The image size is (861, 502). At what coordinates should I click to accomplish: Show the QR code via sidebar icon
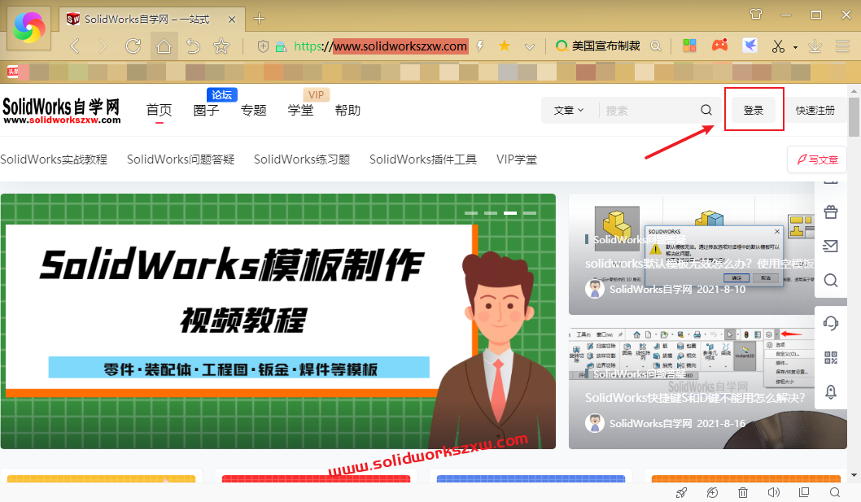coord(831,357)
